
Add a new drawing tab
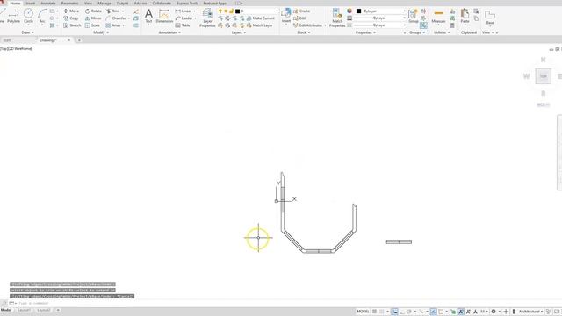tap(79, 40)
